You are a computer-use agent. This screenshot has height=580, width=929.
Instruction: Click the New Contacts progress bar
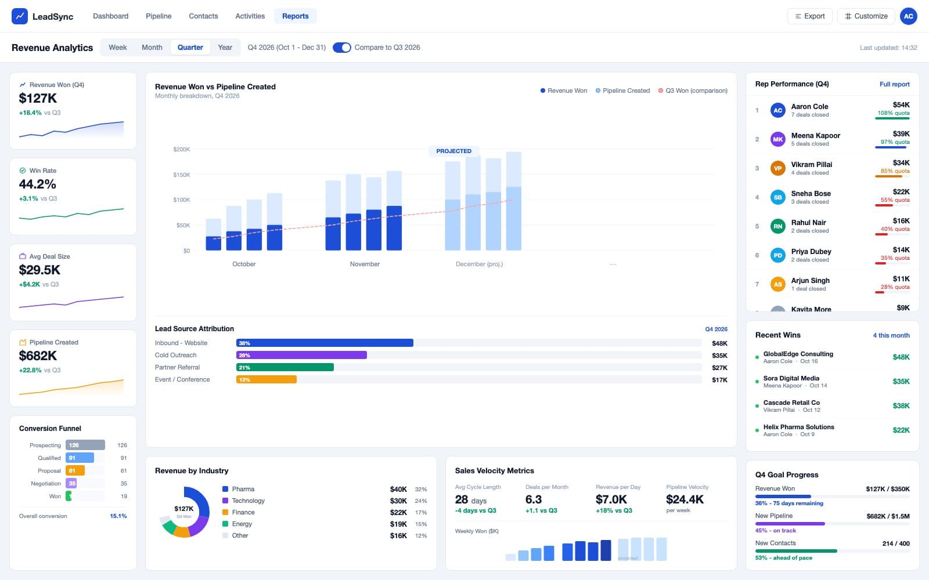coord(833,551)
